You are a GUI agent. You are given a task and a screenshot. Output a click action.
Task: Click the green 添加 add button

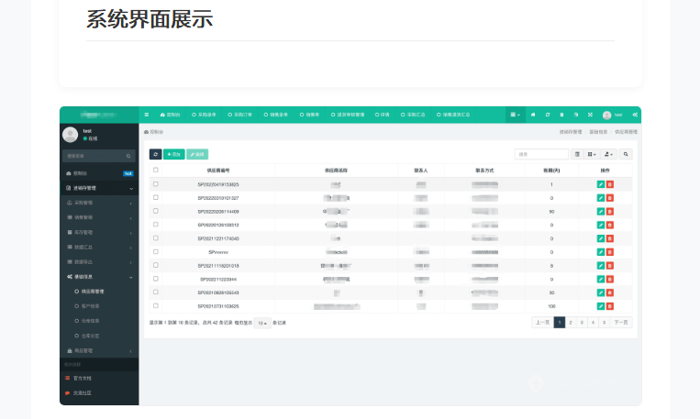click(x=174, y=154)
